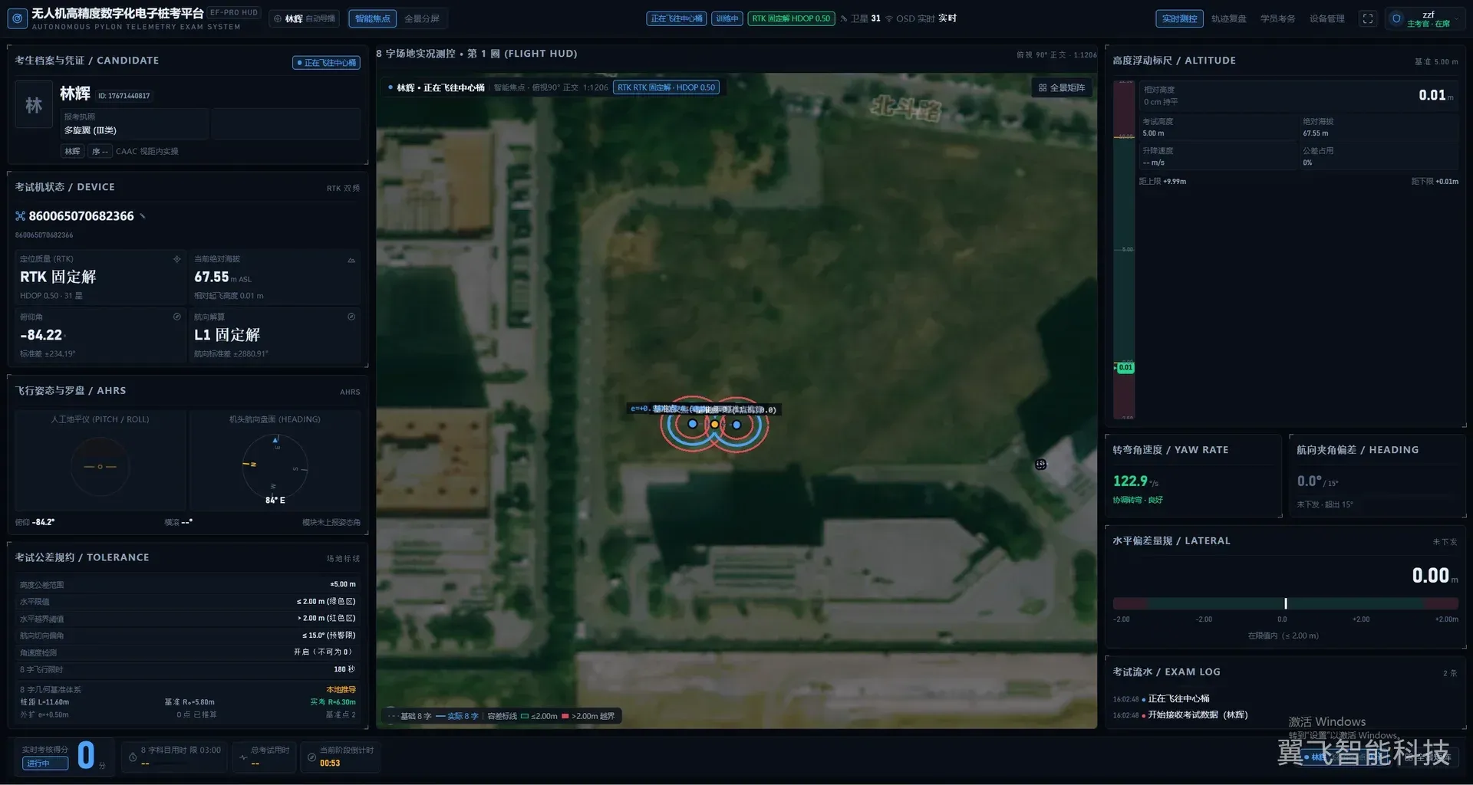Click the shield icon beside zzf
The width and height of the screenshot is (1473, 785).
click(1396, 18)
